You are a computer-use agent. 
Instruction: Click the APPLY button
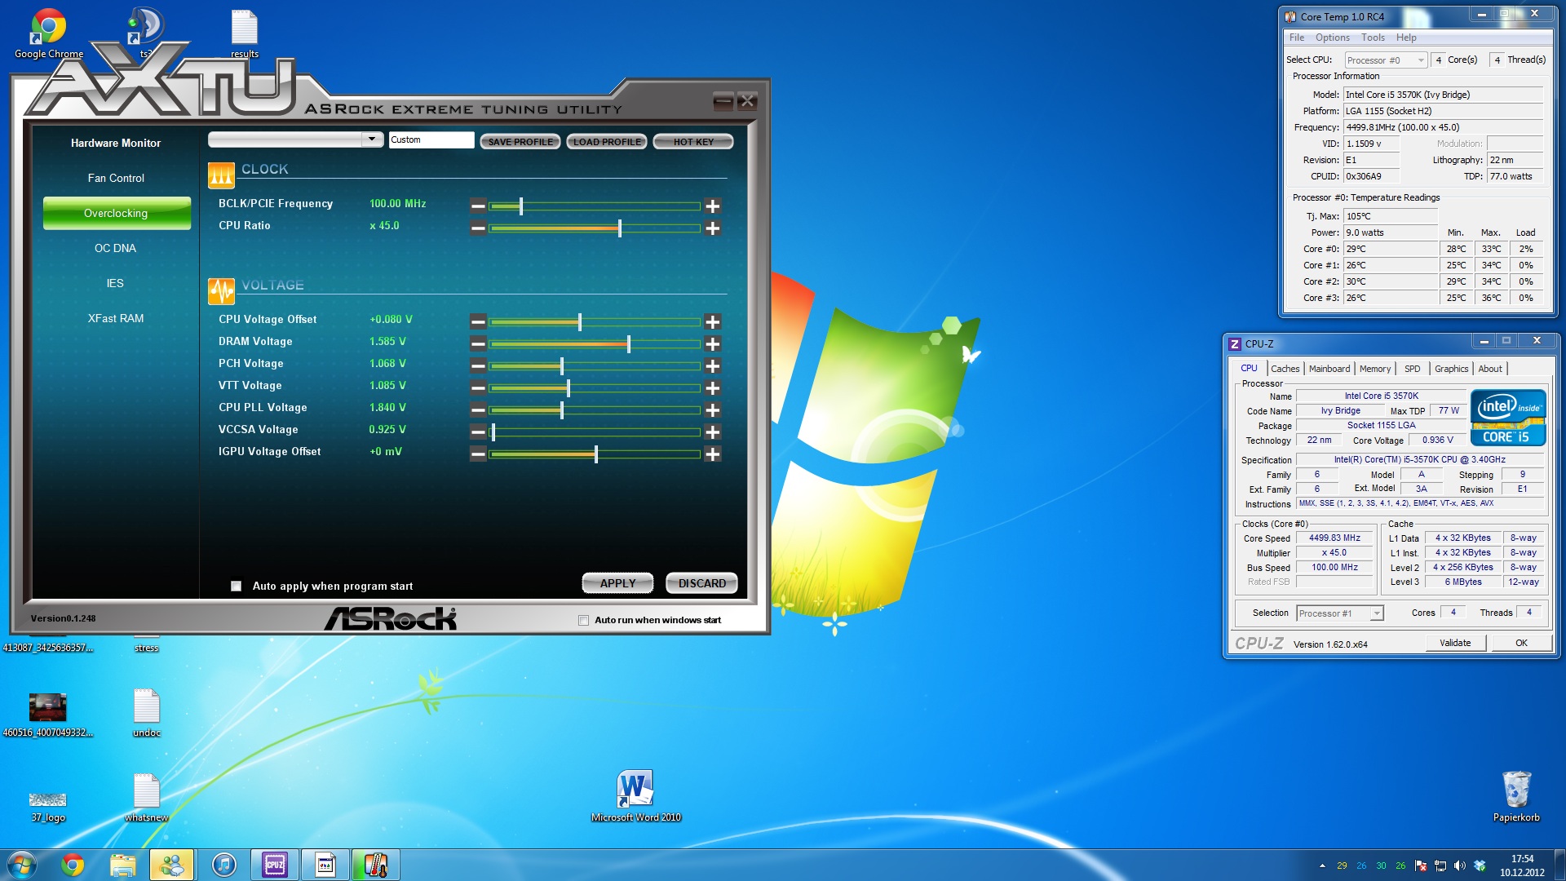click(x=617, y=583)
